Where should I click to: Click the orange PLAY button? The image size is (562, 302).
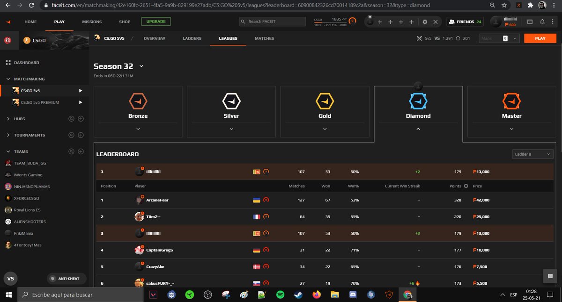coord(540,38)
